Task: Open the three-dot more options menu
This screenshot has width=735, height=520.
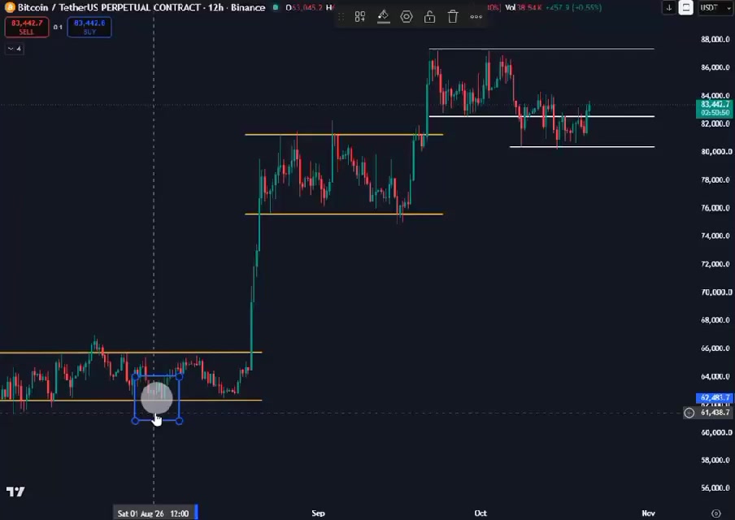Action: pos(476,17)
